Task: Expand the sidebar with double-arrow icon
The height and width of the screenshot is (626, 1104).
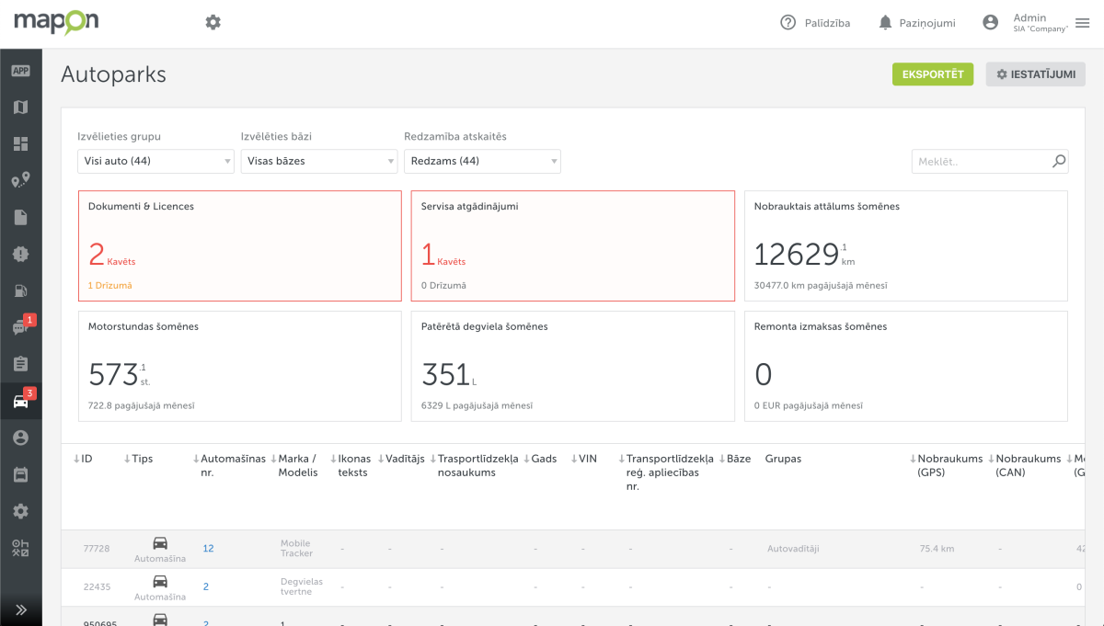Action: [20, 609]
